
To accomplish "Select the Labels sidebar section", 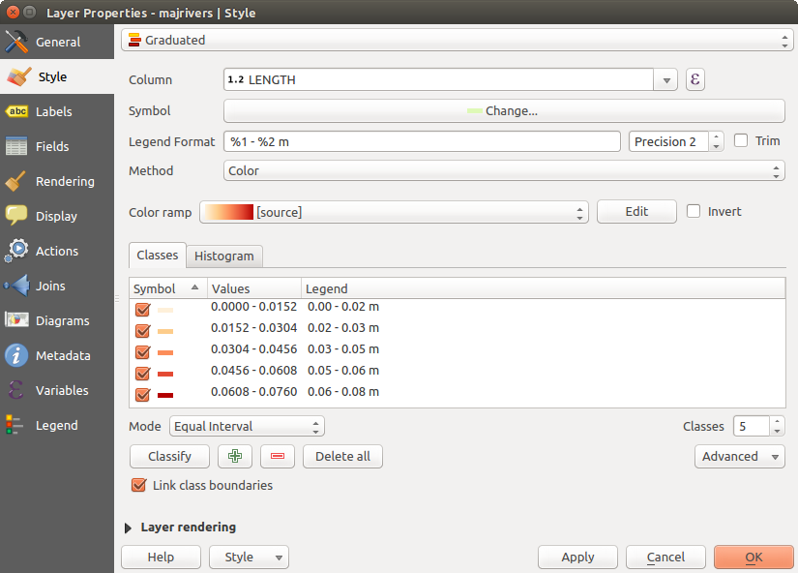I will pos(53,112).
